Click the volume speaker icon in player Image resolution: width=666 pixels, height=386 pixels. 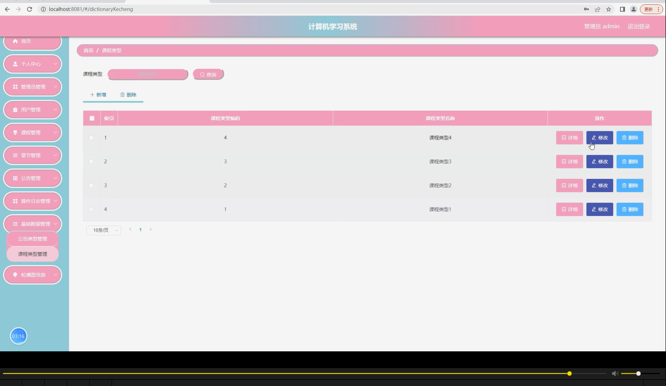pos(615,373)
